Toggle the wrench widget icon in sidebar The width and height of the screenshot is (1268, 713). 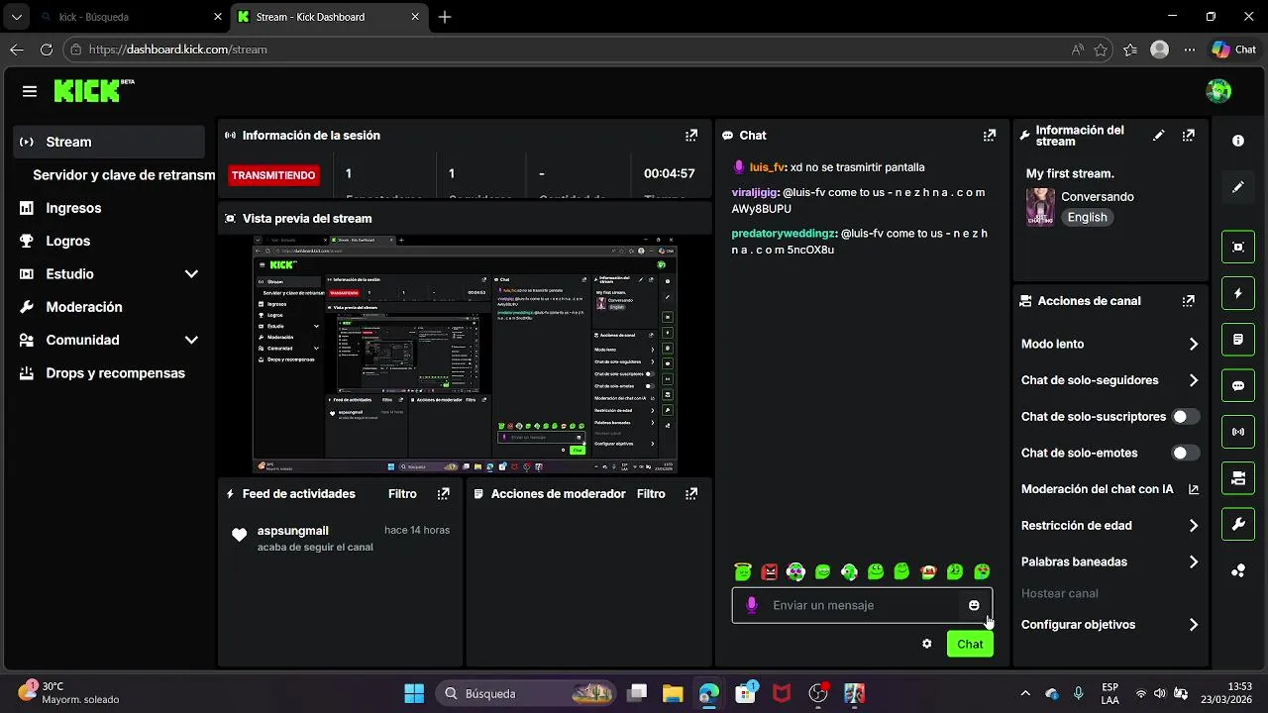pyautogui.click(x=1238, y=525)
